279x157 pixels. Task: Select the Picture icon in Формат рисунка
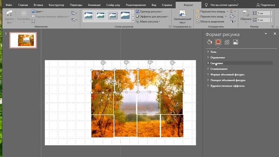click(x=235, y=42)
